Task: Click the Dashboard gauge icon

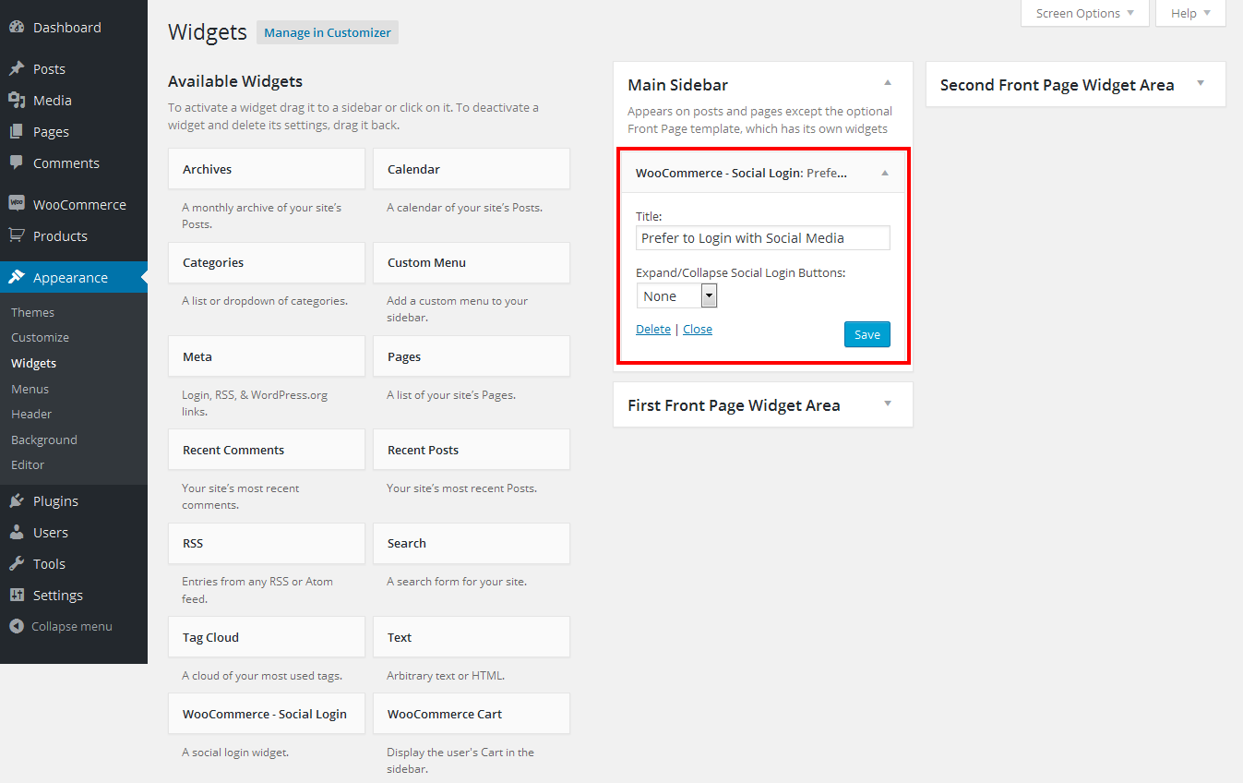Action: click(x=17, y=28)
